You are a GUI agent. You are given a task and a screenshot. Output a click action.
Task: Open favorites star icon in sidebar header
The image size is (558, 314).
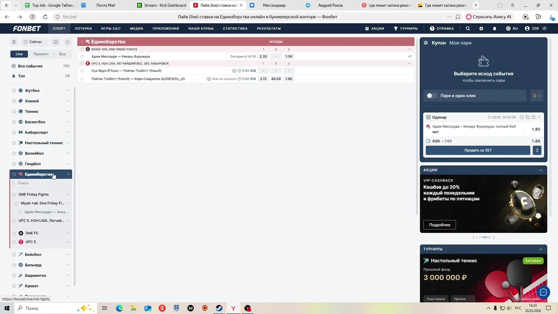[x=68, y=42]
